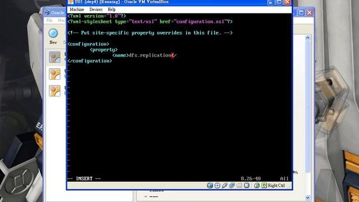Click the USB devices status icon

(x=224, y=185)
